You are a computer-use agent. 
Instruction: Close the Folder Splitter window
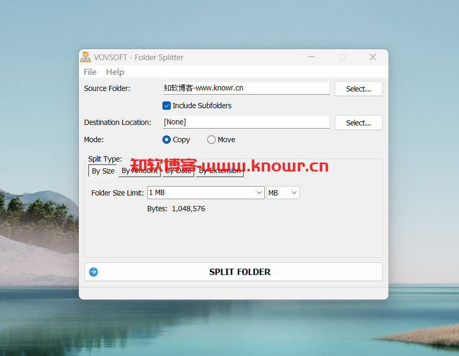click(x=372, y=57)
